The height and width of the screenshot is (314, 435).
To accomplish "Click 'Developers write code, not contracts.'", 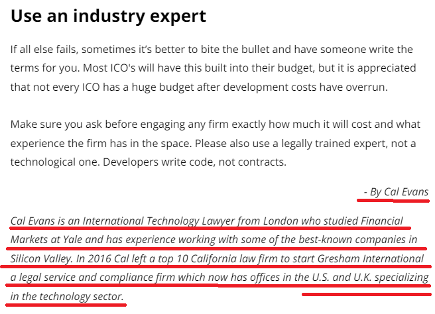I will tap(194, 162).
